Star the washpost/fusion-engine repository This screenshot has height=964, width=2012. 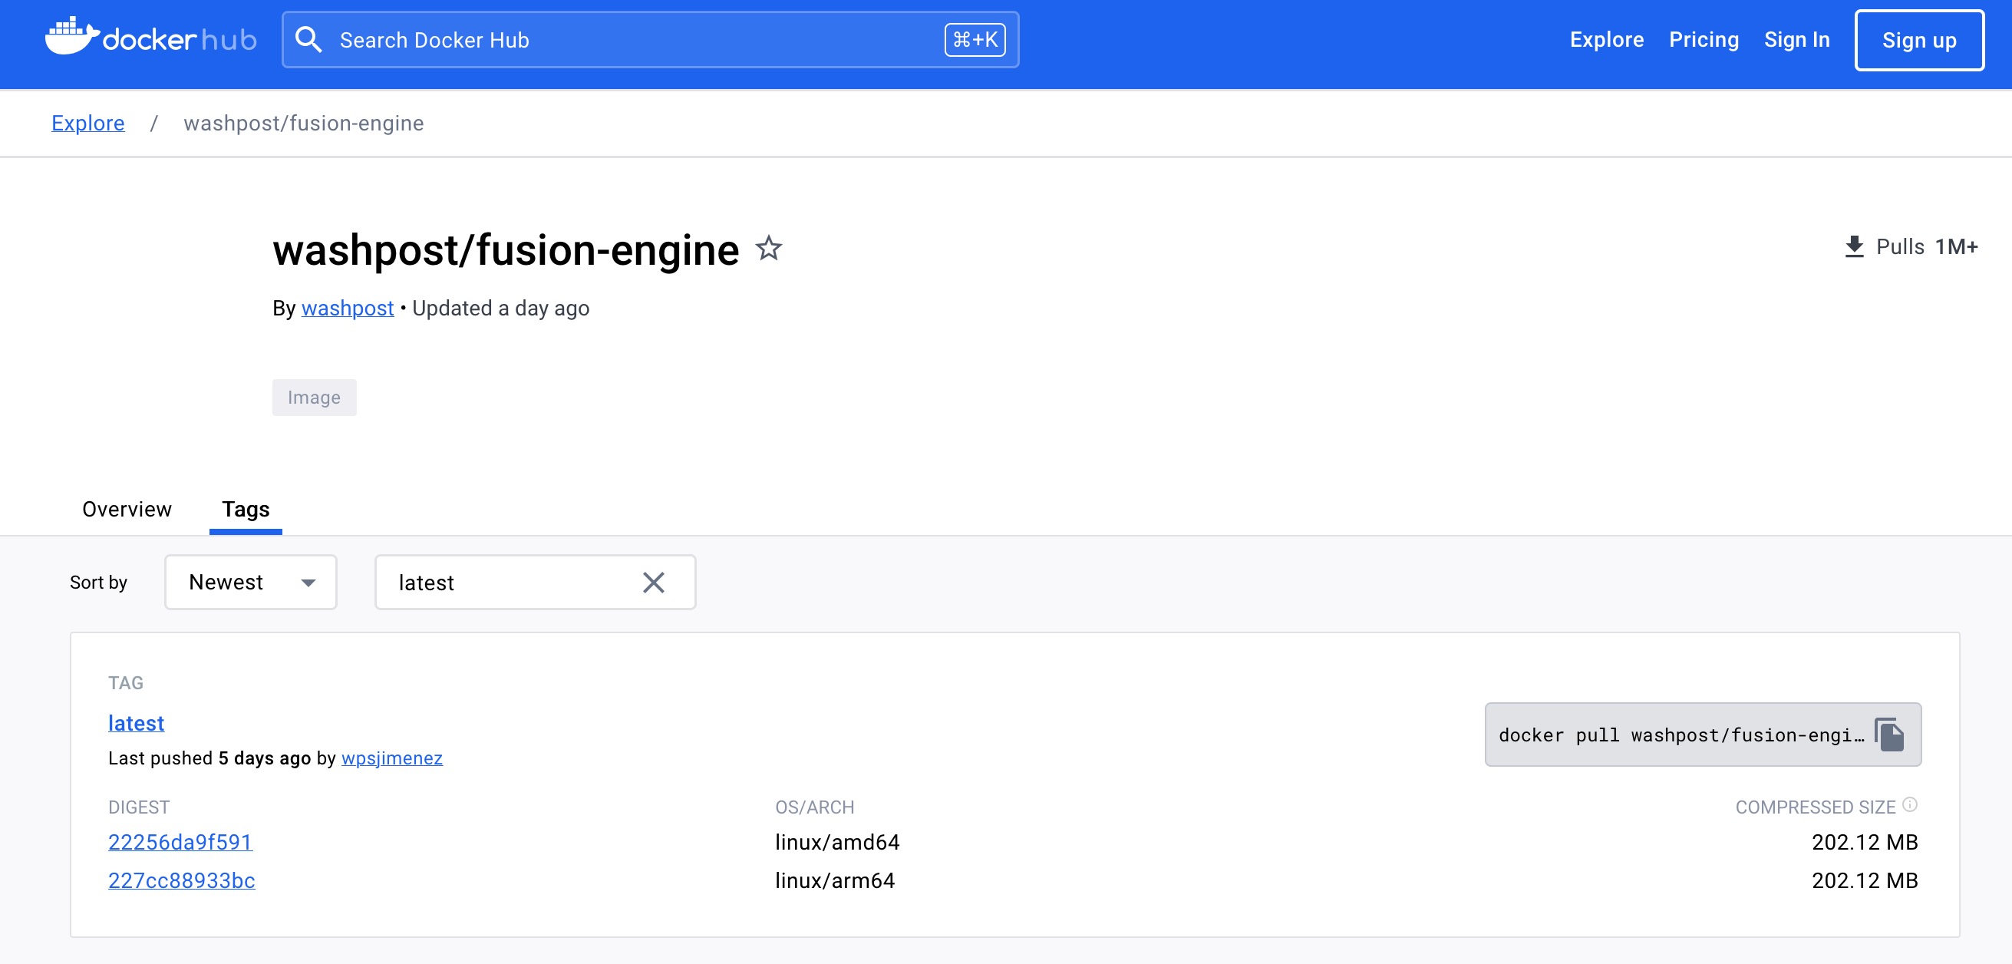[769, 249]
